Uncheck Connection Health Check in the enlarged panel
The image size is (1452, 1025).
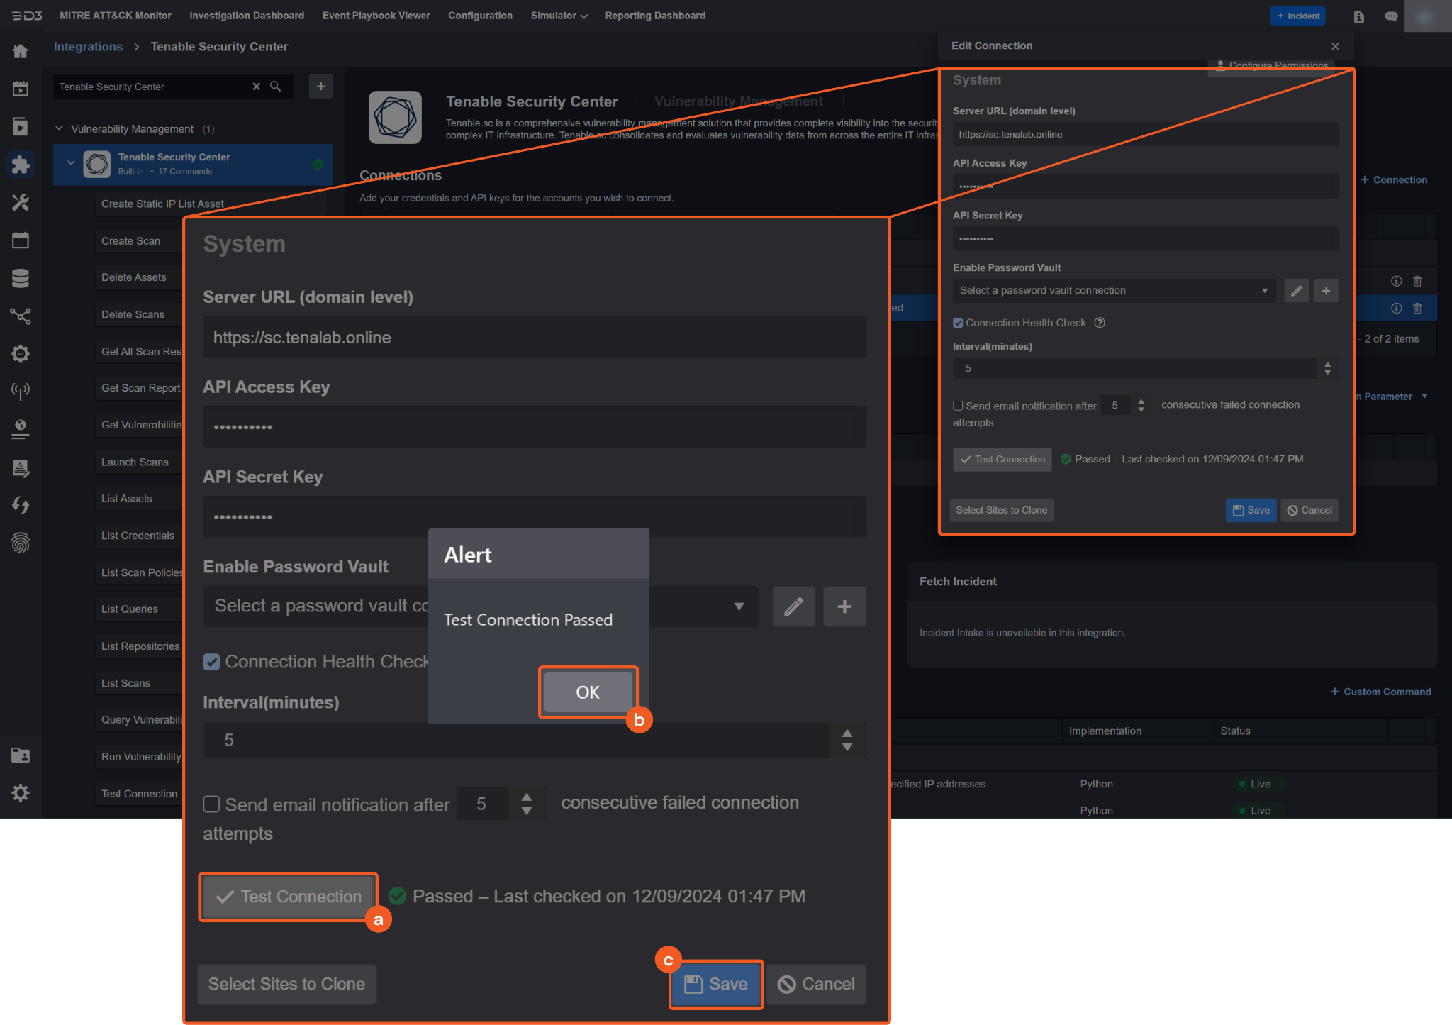(x=211, y=662)
